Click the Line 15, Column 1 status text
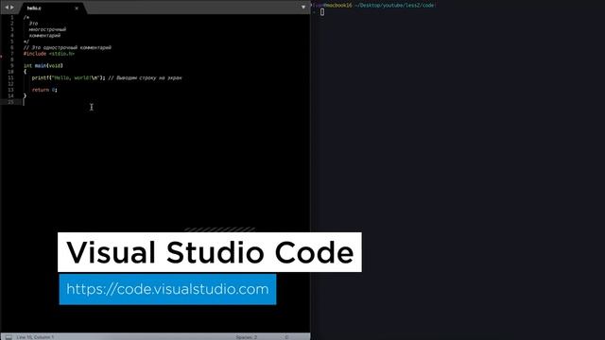The height and width of the screenshot is (340, 605). [35, 337]
